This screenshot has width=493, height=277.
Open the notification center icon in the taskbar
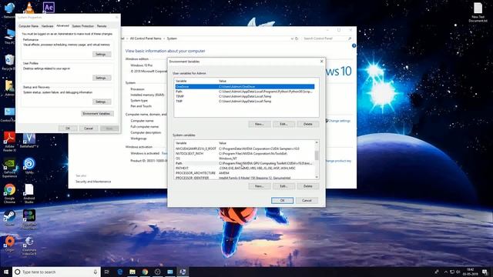[x=485, y=272]
